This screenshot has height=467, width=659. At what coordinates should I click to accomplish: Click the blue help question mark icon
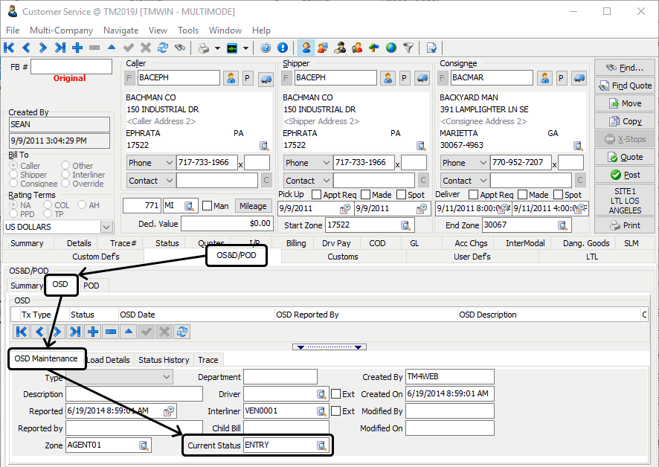(266, 48)
